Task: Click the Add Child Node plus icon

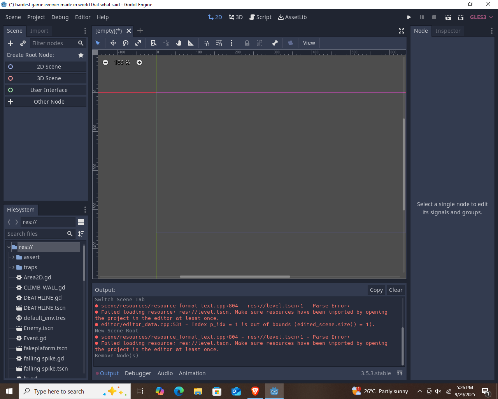Action: pos(11,43)
